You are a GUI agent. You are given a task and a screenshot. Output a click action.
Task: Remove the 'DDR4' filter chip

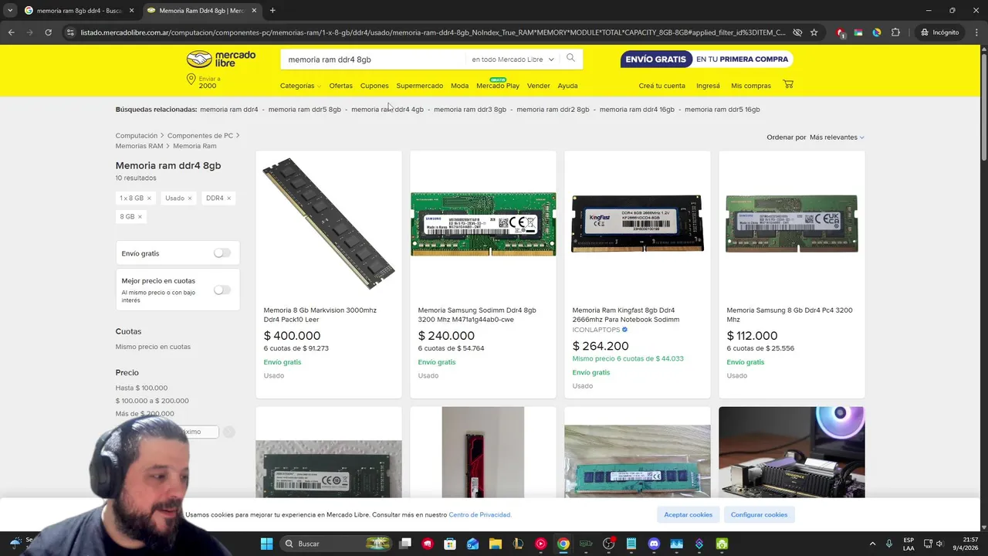[x=229, y=198]
